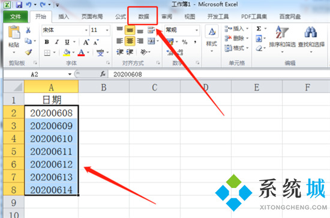Toggle Bold formatting
Image resolution: width=330 pixels, height=218 pixels.
47,42
